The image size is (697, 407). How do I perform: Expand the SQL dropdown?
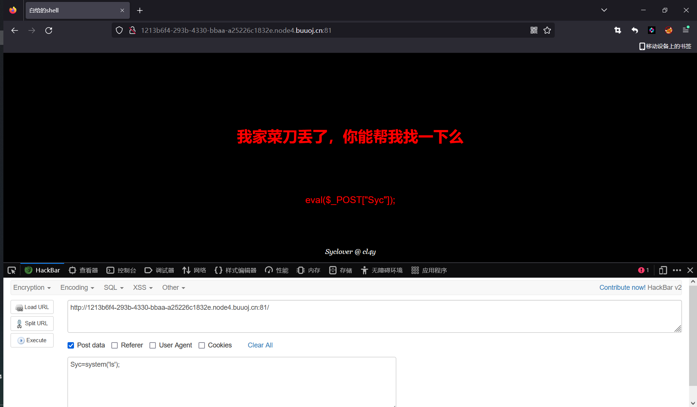point(114,288)
